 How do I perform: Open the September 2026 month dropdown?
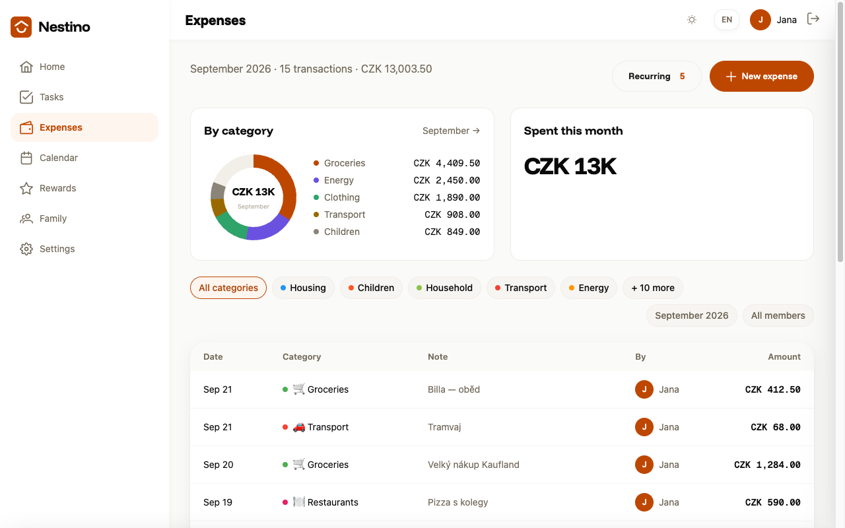coord(692,315)
